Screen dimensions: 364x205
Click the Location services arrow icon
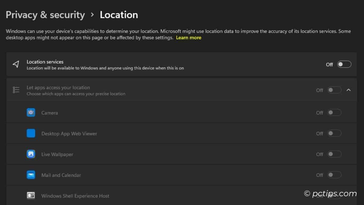(16, 64)
